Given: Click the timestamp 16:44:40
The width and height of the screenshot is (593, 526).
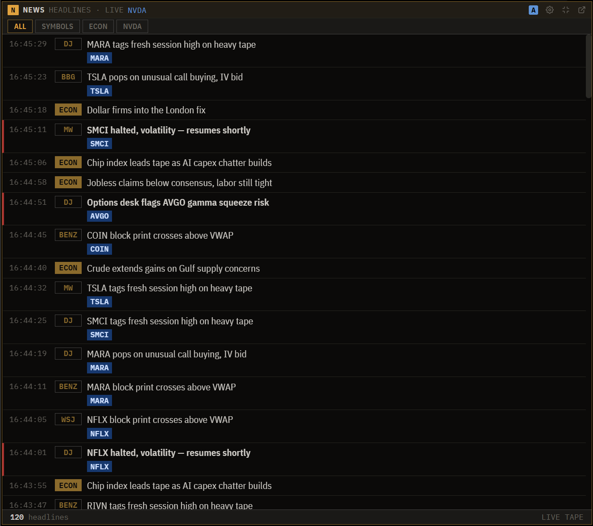Looking at the screenshot, I should 28,268.
